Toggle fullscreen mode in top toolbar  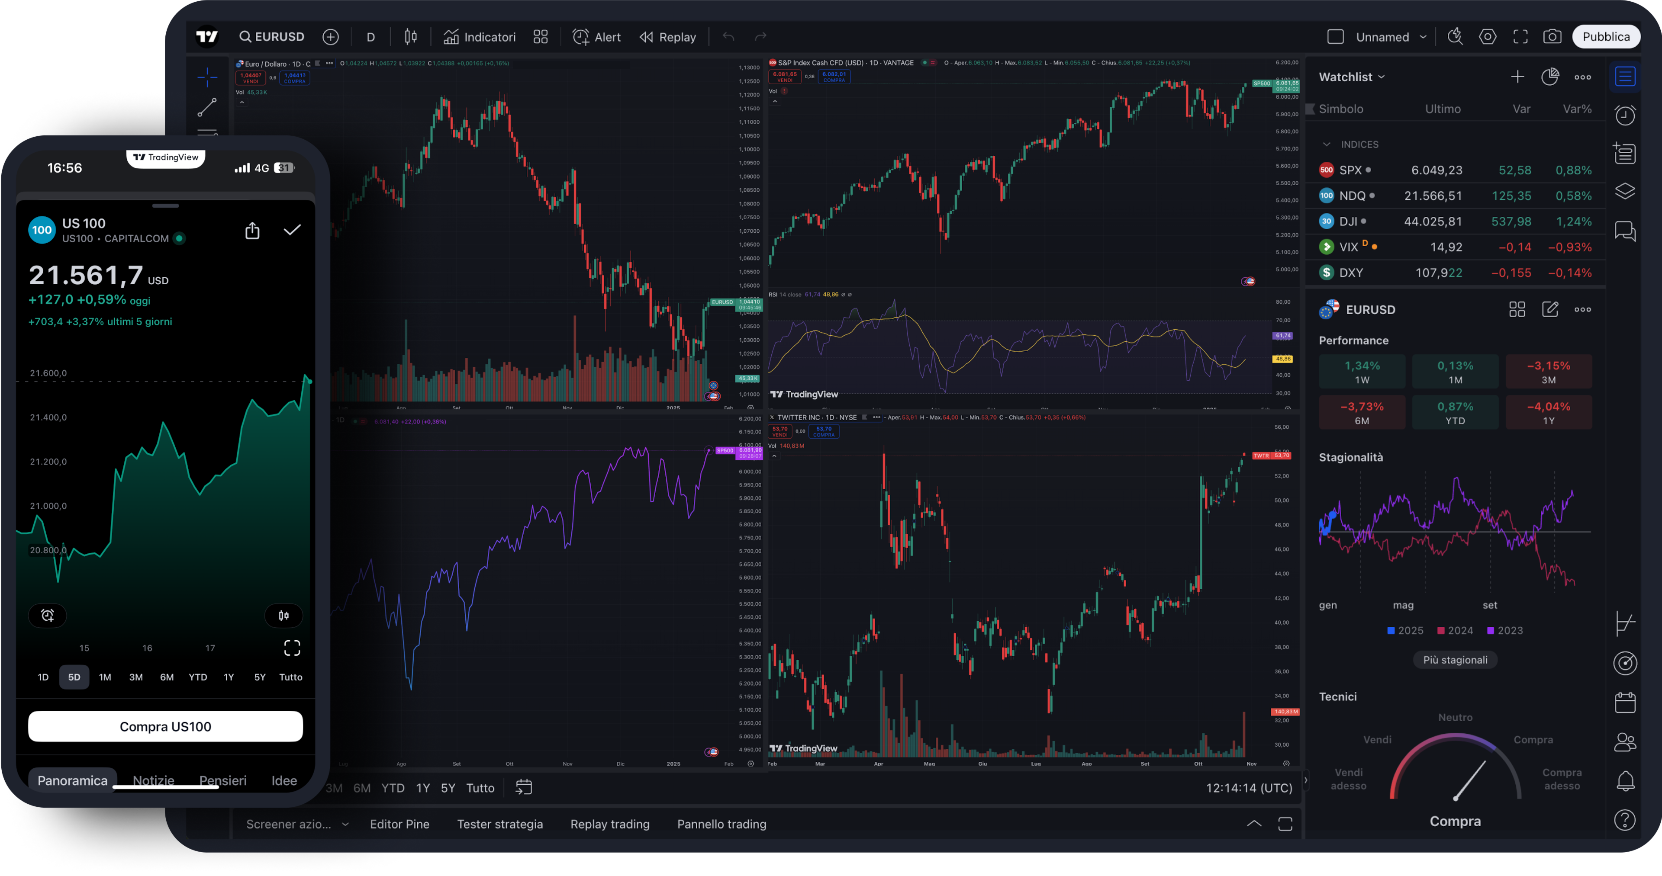pyautogui.click(x=1520, y=37)
